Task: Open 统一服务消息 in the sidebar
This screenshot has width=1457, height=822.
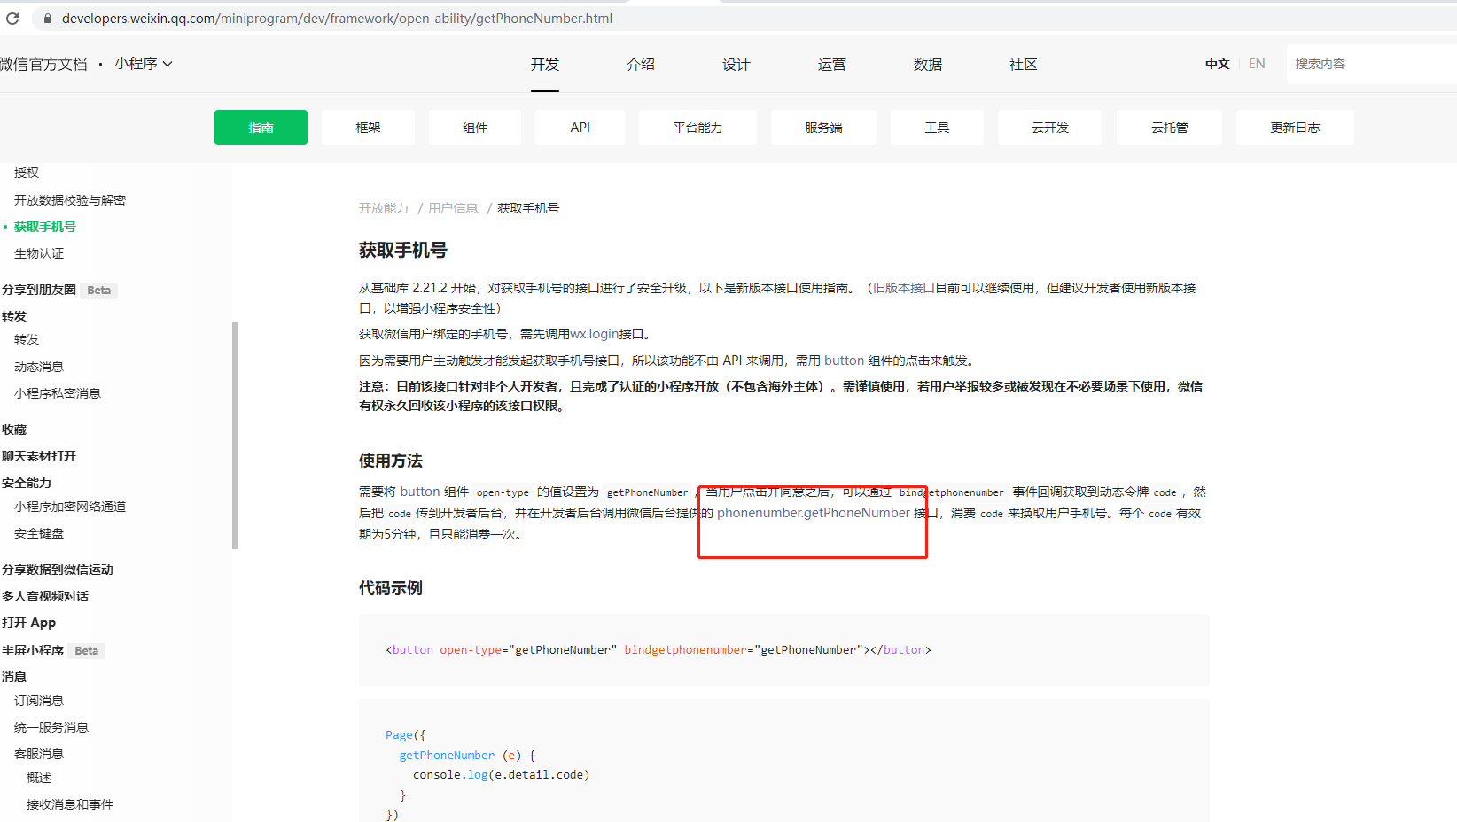Action: click(51, 727)
